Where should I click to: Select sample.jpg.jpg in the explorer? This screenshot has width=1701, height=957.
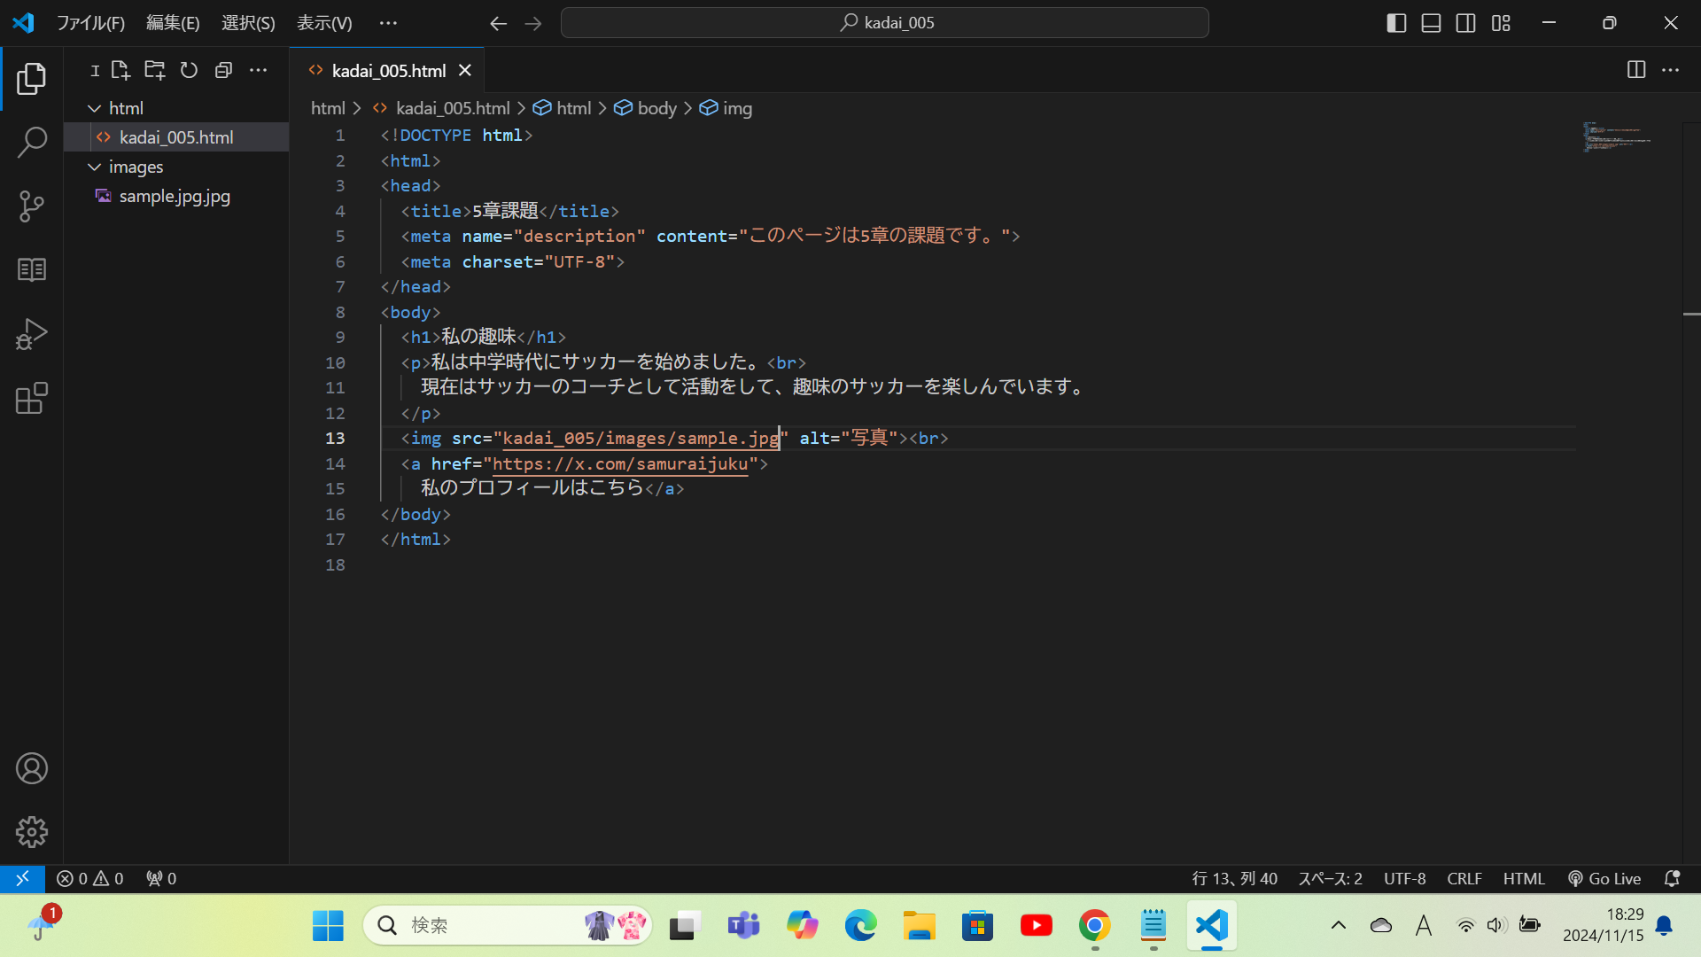pyautogui.click(x=175, y=196)
